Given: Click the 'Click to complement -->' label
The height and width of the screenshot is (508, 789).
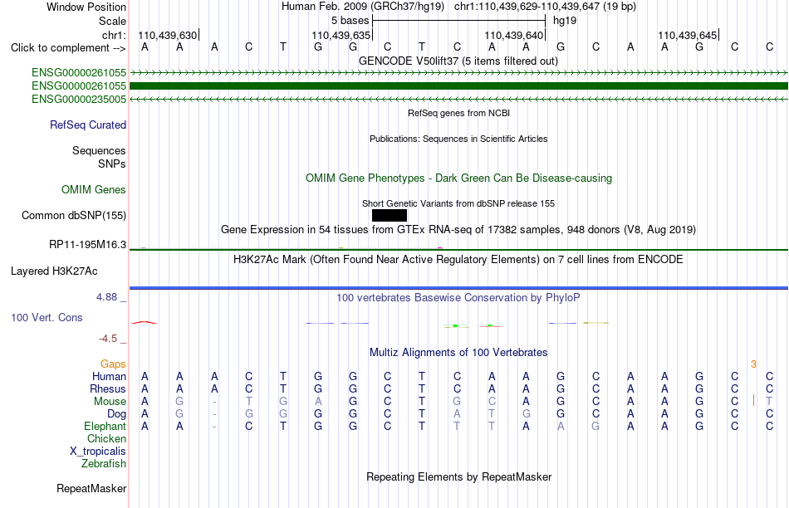Looking at the screenshot, I should click(68, 48).
